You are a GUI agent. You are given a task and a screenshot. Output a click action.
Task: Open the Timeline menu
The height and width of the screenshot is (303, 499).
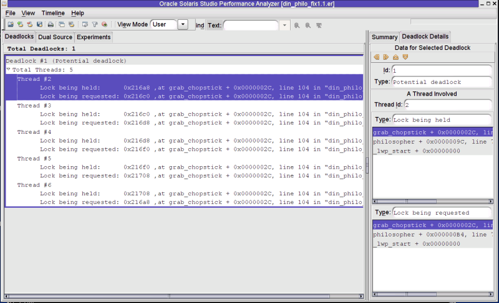[53, 13]
